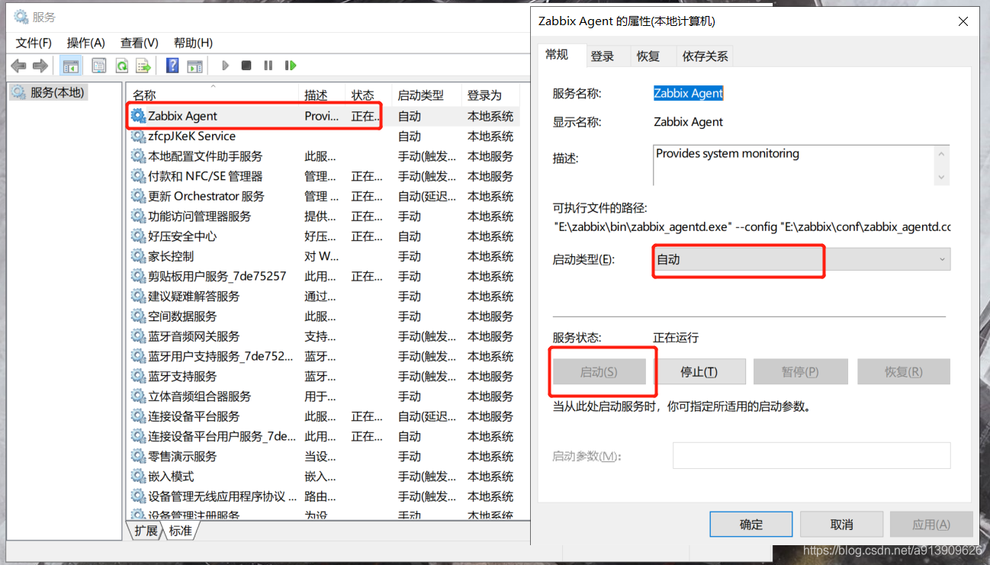990x565 pixels.
Task: Switch to the 依存关系 tab
Action: pos(706,56)
